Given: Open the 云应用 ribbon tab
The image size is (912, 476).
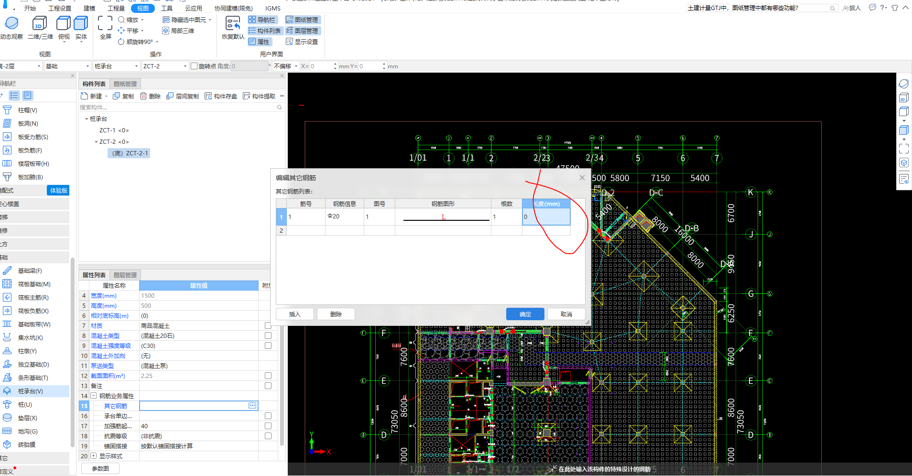Looking at the screenshot, I should tap(194, 8).
